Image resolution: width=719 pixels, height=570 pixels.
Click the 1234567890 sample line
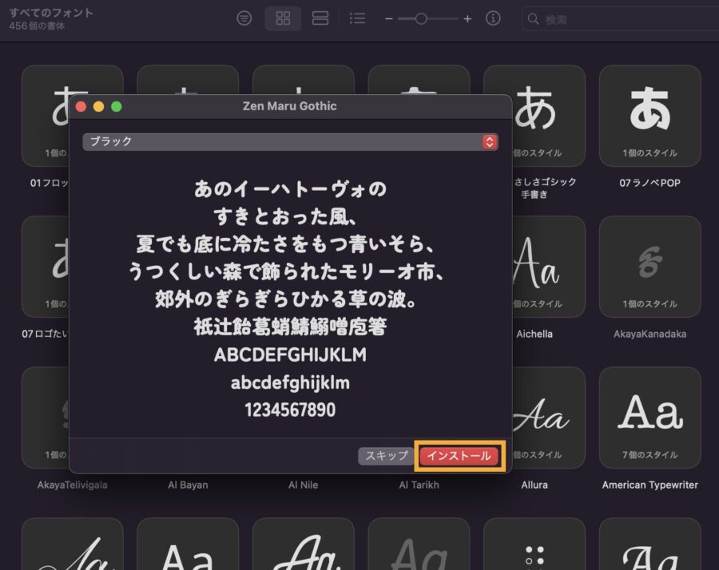tap(290, 410)
